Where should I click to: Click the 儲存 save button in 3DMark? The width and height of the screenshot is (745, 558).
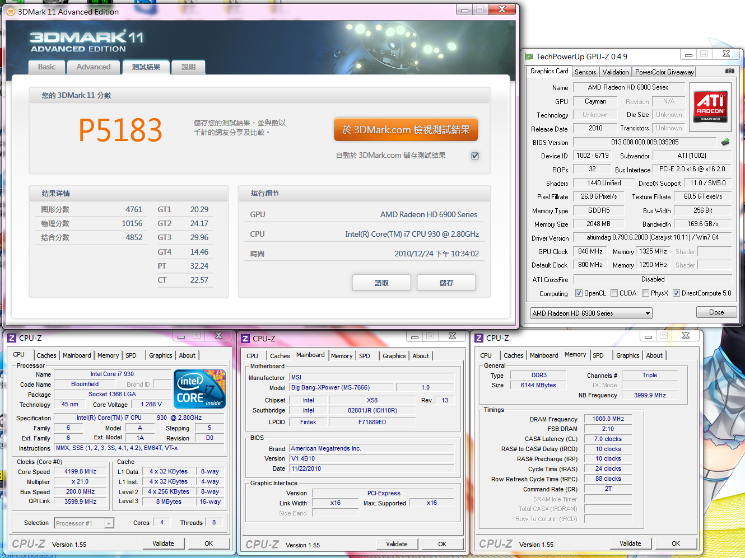click(446, 283)
